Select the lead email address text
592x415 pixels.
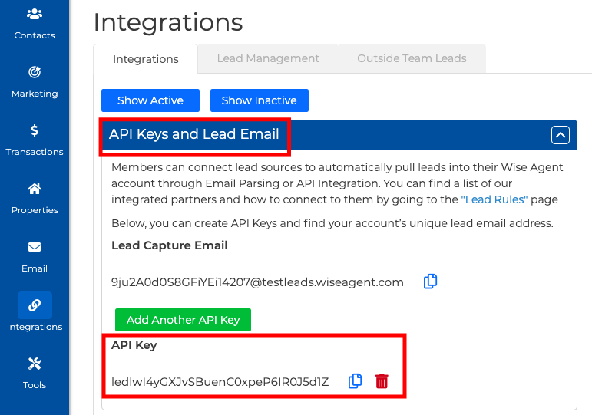[257, 282]
